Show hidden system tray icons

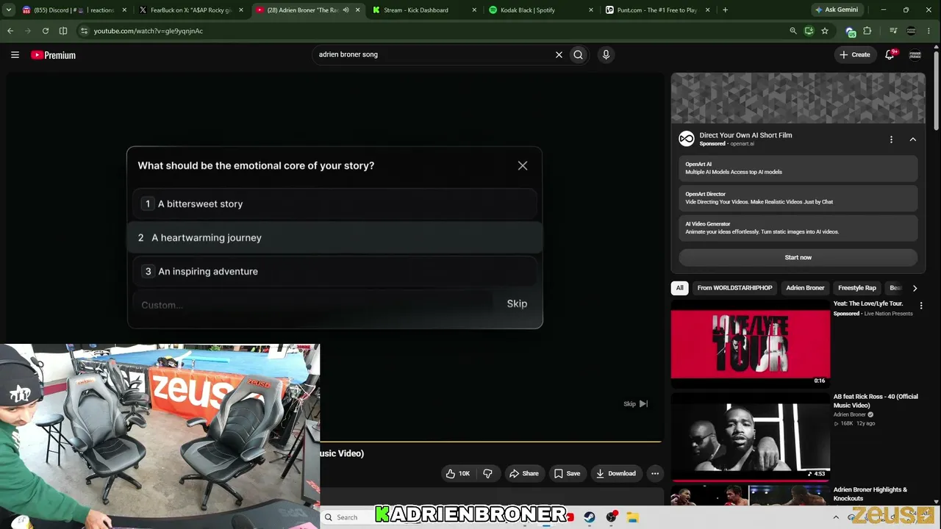pyautogui.click(x=836, y=517)
